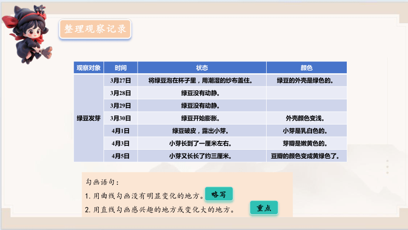Click the 3月29日 date cell
The width and height of the screenshot is (408, 230).
pos(121,105)
